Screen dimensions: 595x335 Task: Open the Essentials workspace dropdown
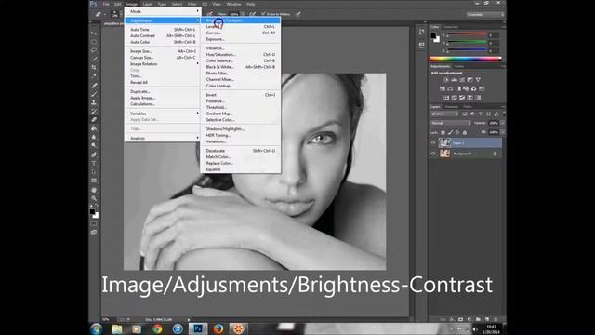coord(485,15)
